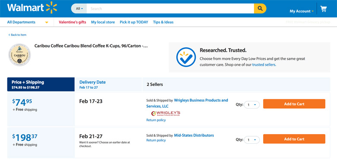The height and width of the screenshot is (164, 337).
Task: Go to My local store
Action: pos(103,22)
